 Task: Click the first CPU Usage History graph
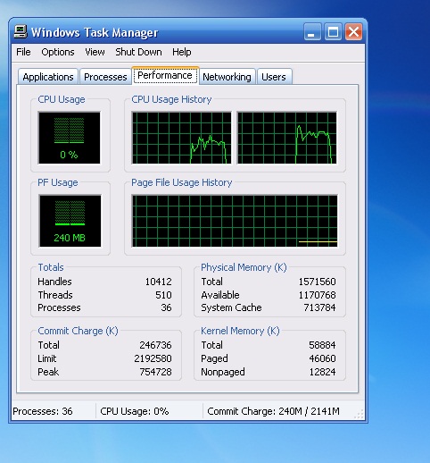tap(181, 138)
